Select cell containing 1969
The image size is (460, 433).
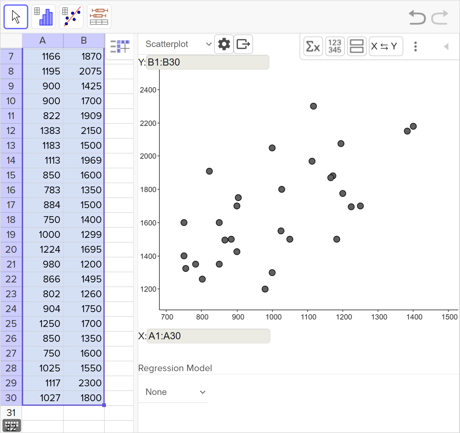click(84, 161)
